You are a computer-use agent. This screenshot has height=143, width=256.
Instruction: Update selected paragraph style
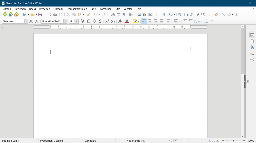(31, 21)
